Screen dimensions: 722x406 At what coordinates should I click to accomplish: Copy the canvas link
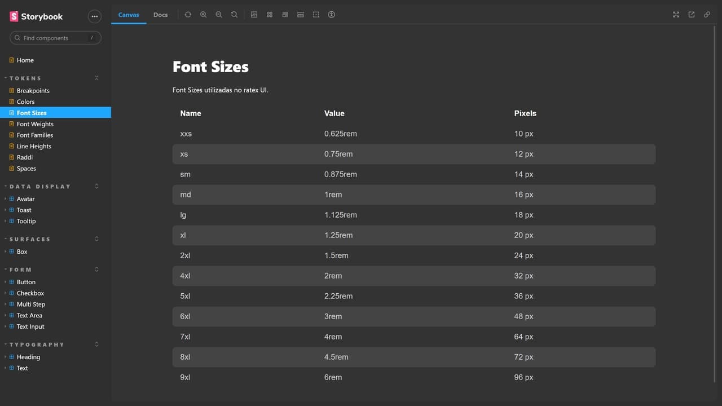click(707, 15)
